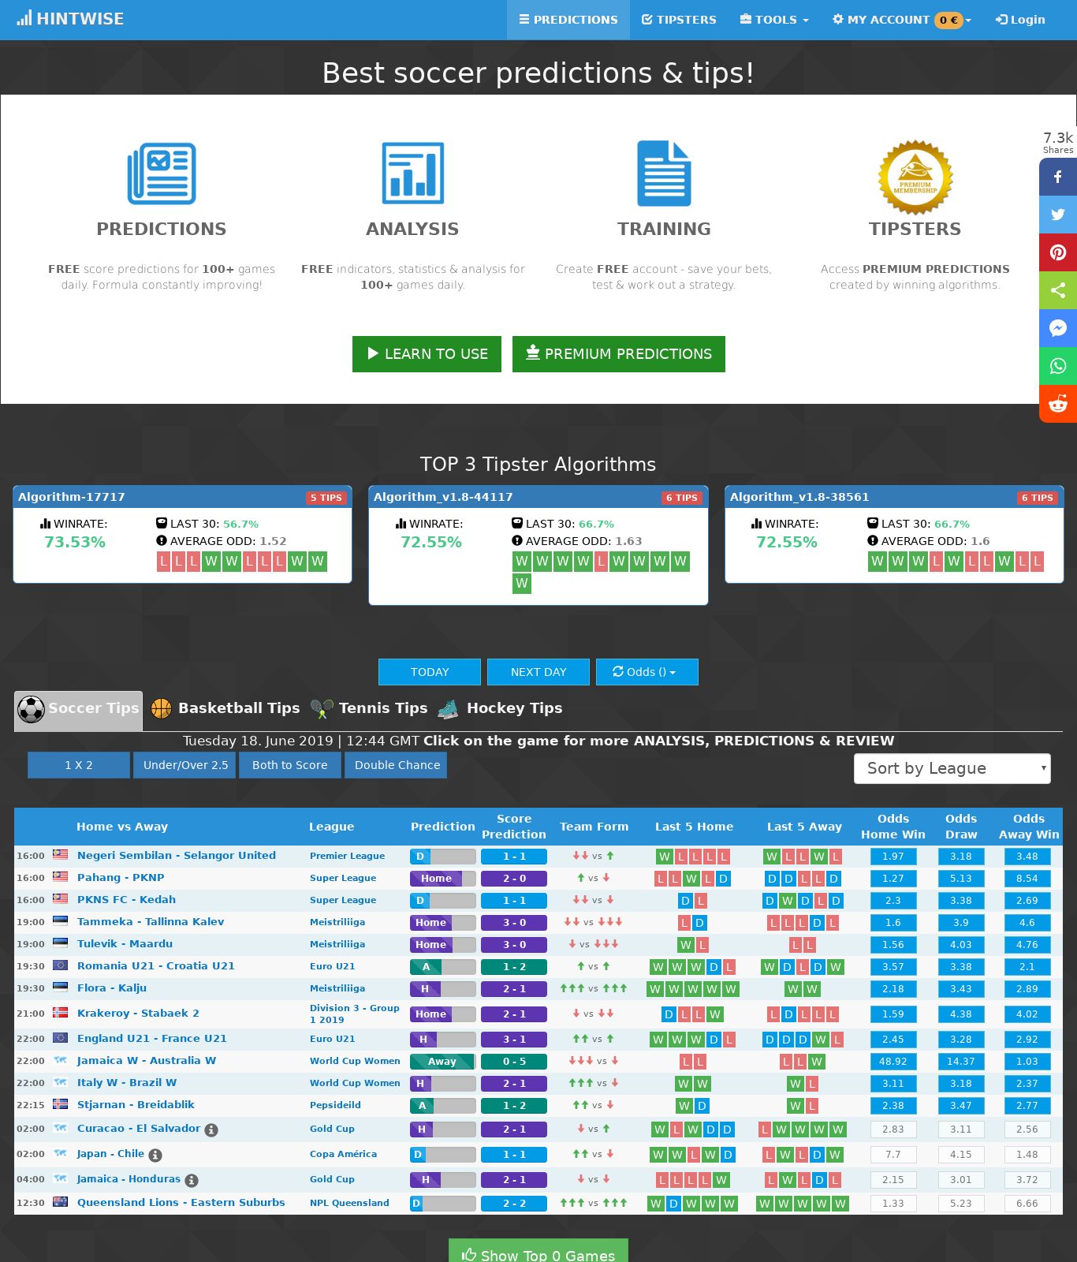Click Malaysia flag for Negeri Sembilan row
The width and height of the screenshot is (1077, 1262).
tap(60, 854)
